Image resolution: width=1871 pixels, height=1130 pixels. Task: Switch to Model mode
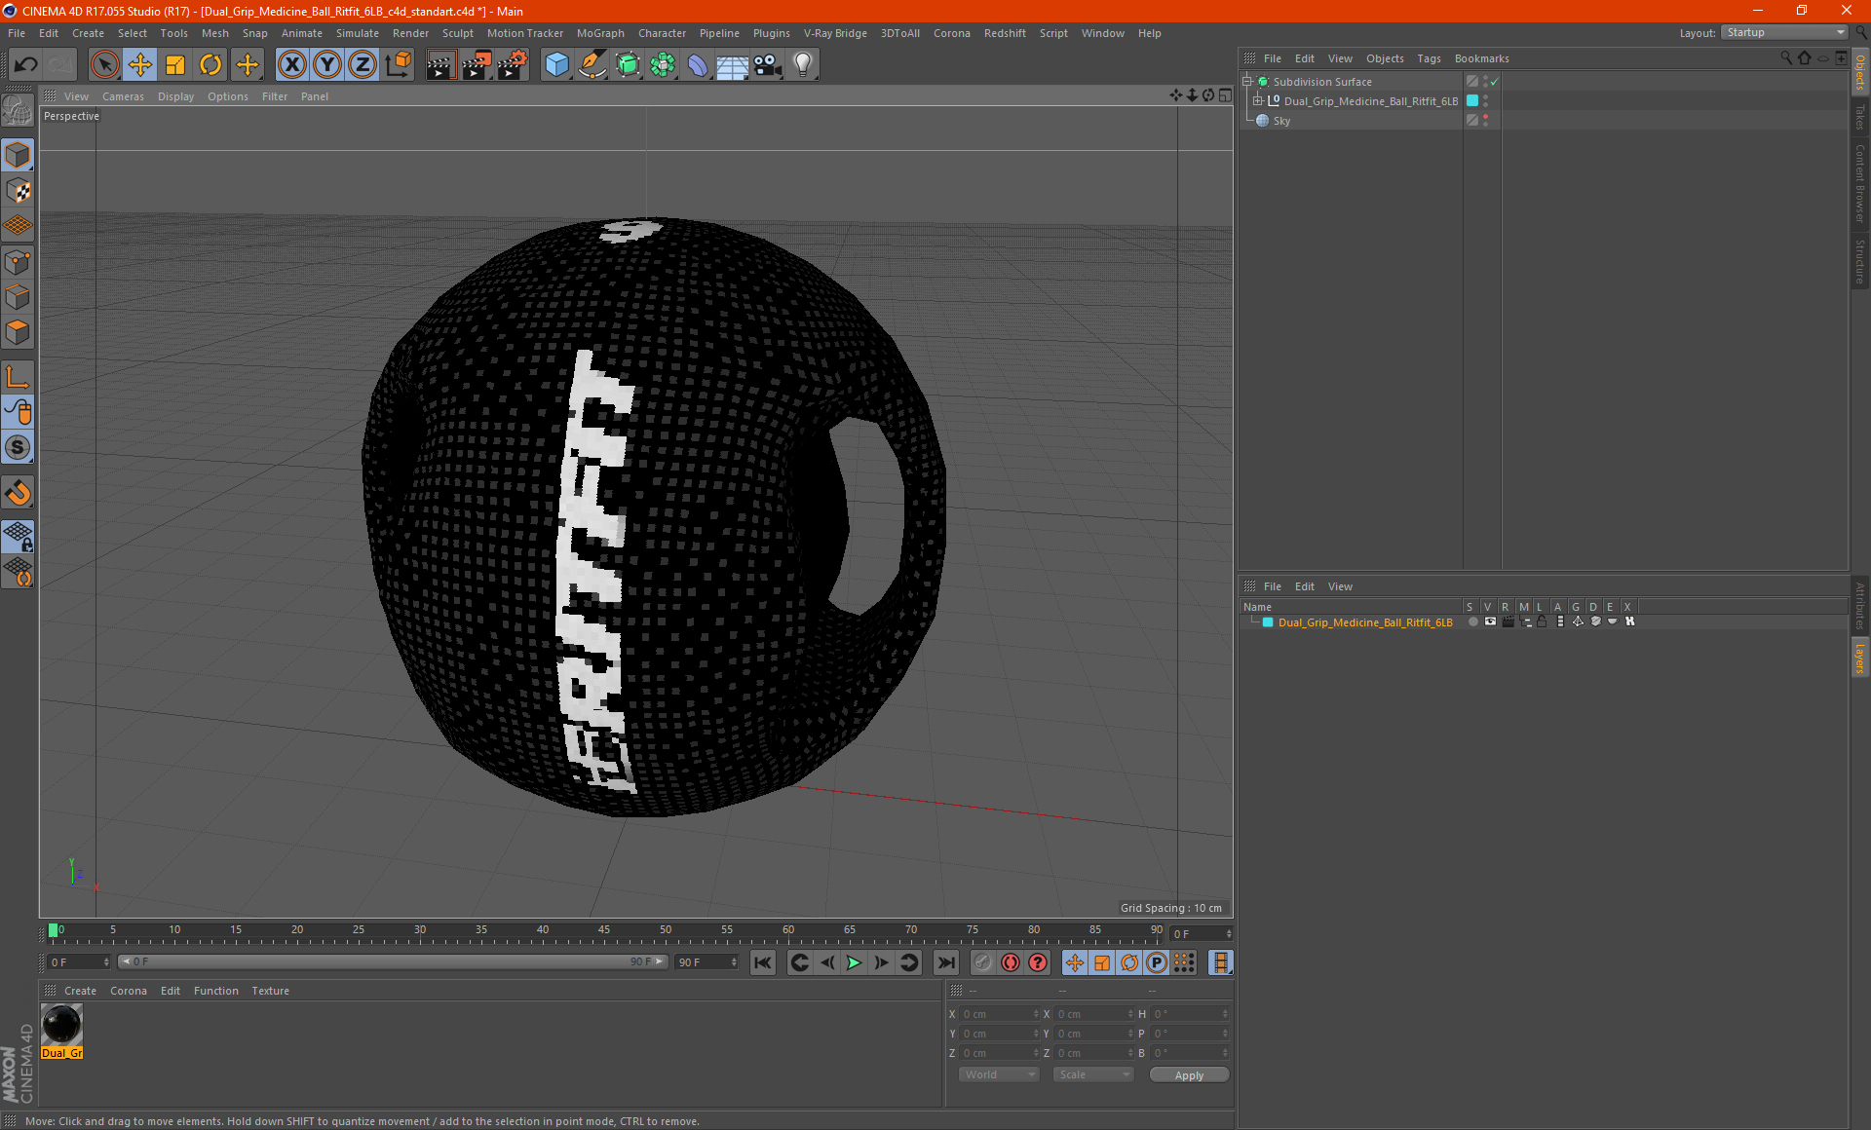pos(18,155)
